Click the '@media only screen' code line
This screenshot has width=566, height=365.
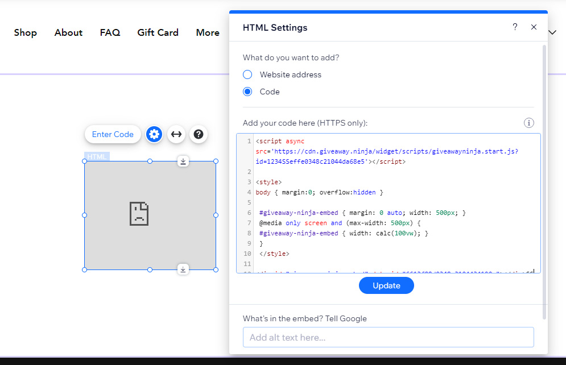click(340, 223)
